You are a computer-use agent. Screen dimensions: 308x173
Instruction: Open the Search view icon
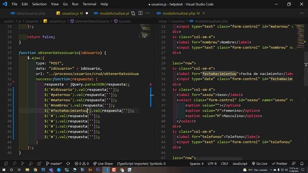point(14,163)
